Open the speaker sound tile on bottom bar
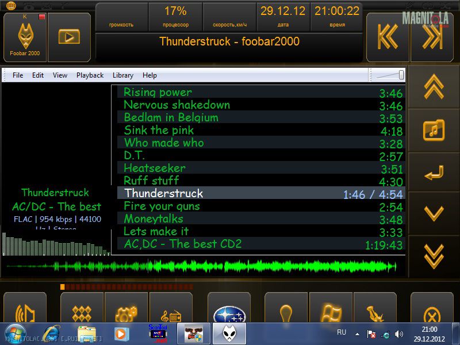 pyautogui.click(x=25, y=308)
